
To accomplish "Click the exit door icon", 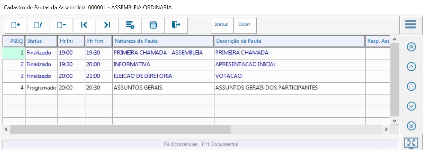I will click(176, 25).
